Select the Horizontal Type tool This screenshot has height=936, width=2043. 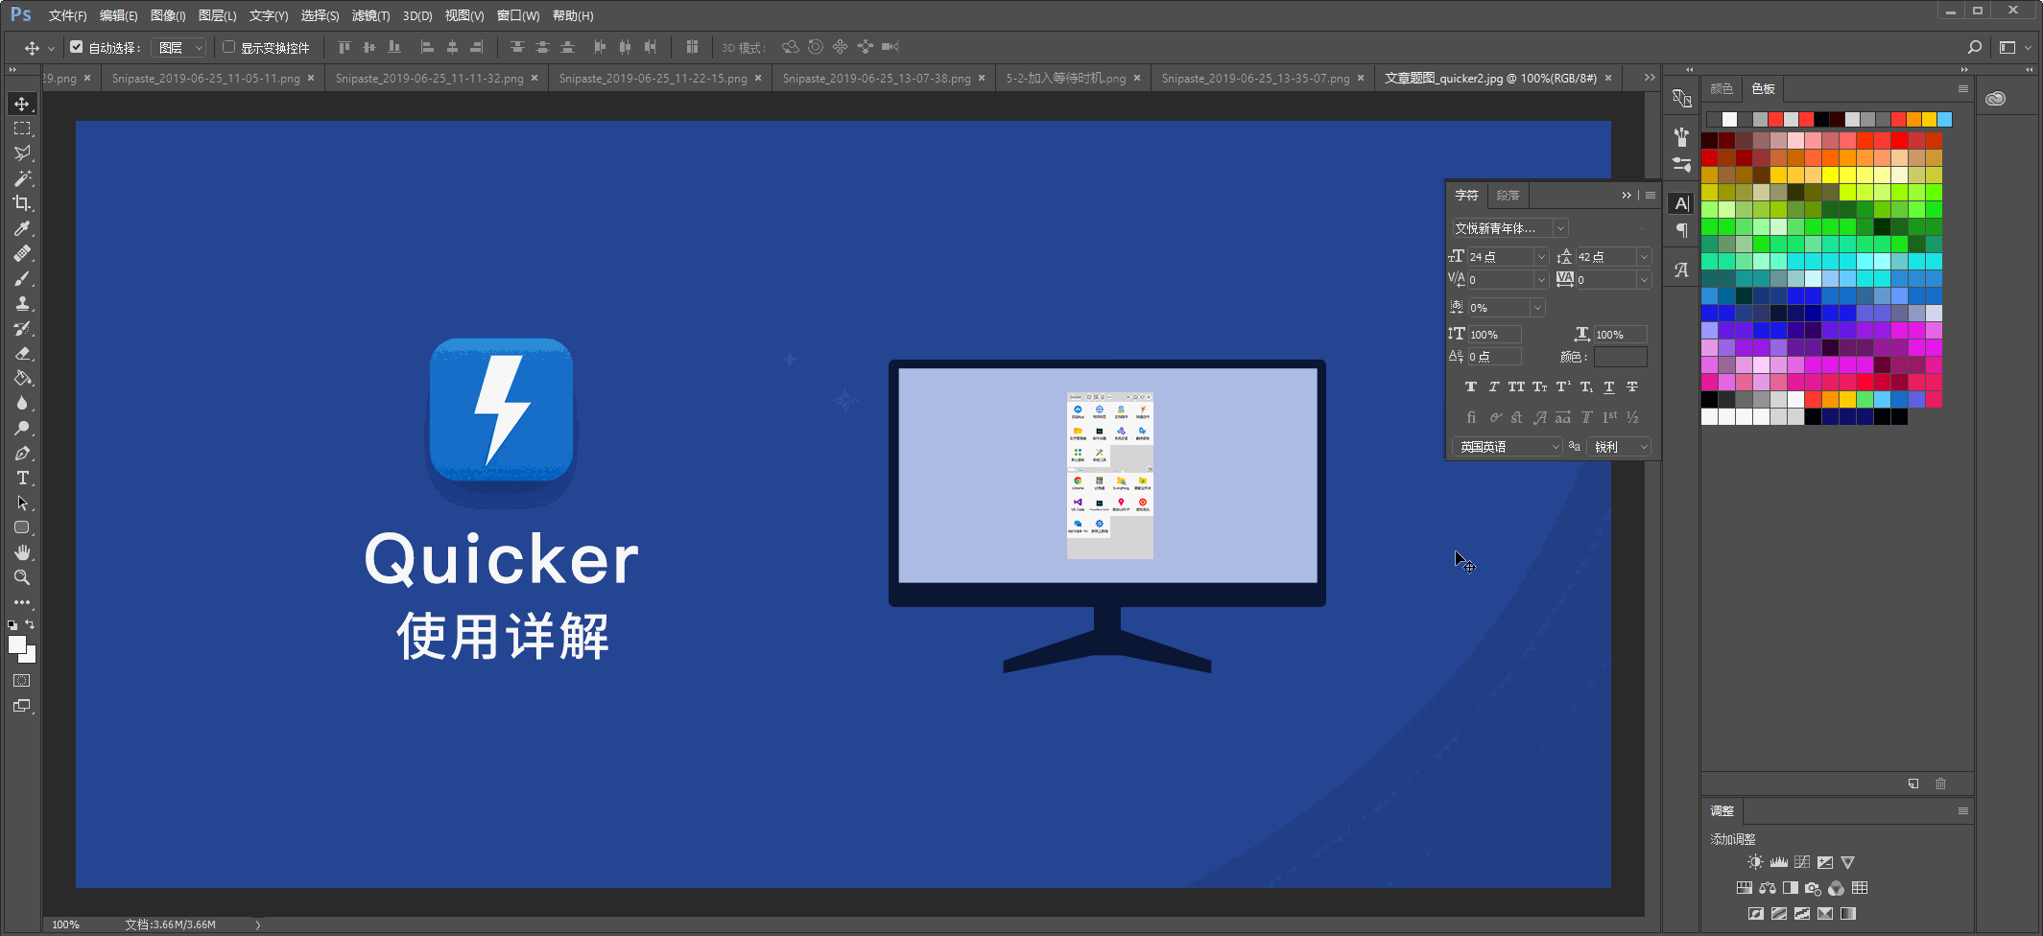pyautogui.click(x=22, y=479)
